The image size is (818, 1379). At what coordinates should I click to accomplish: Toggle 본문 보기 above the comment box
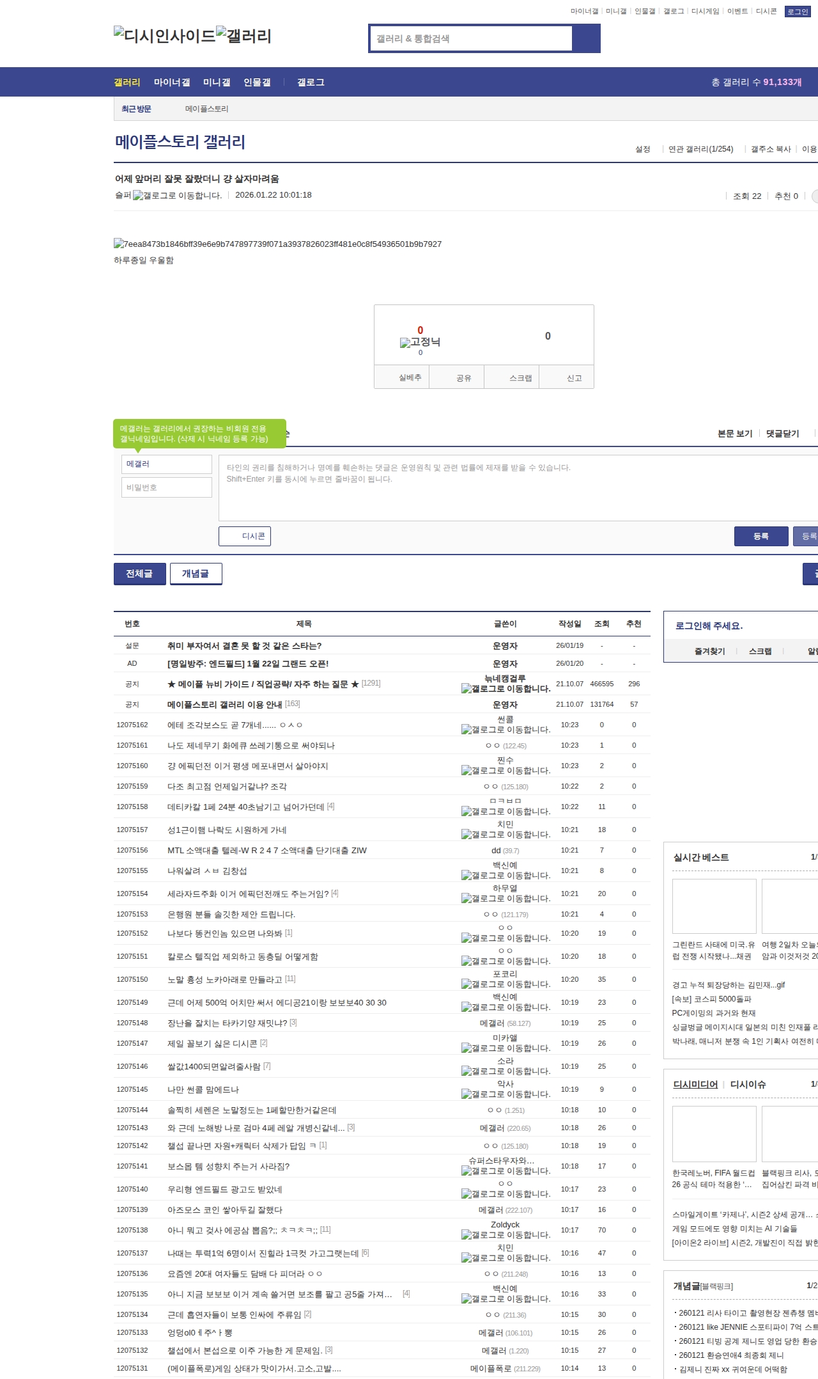pos(735,434)
